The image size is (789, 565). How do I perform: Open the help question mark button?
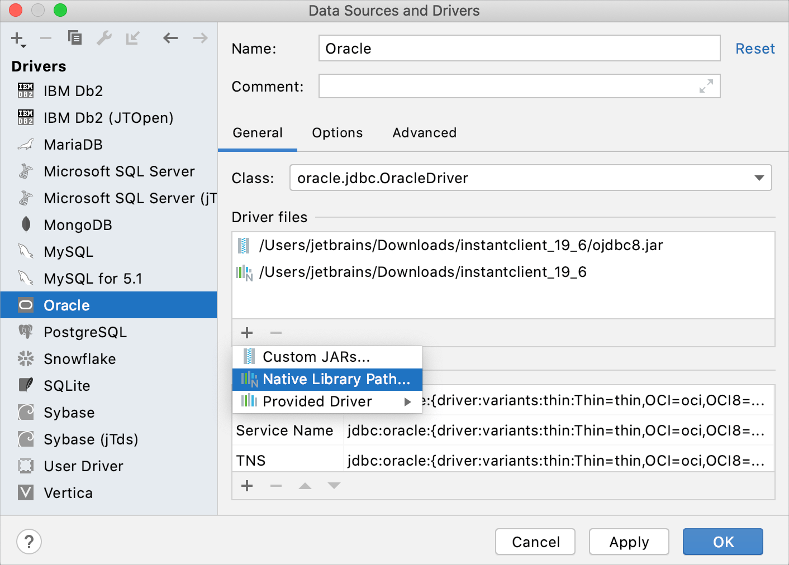[29, 542]
